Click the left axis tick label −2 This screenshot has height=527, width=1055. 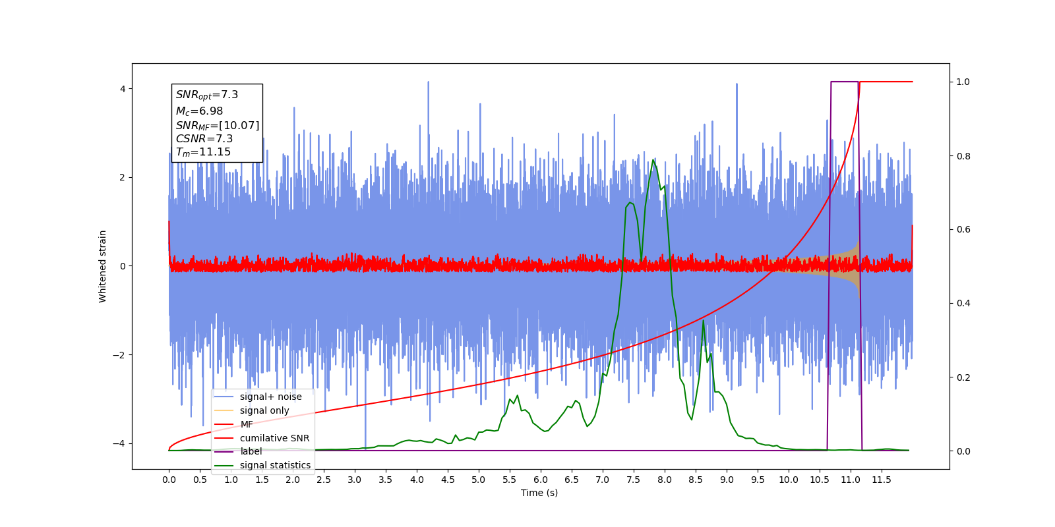click(x=119, y=355)
